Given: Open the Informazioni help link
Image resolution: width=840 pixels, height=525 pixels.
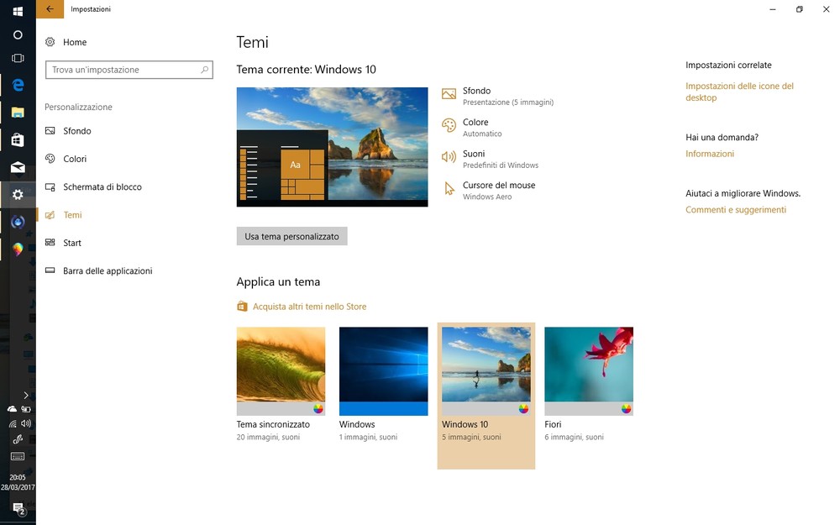Looking at the screenshot, I should coord(710,154).
